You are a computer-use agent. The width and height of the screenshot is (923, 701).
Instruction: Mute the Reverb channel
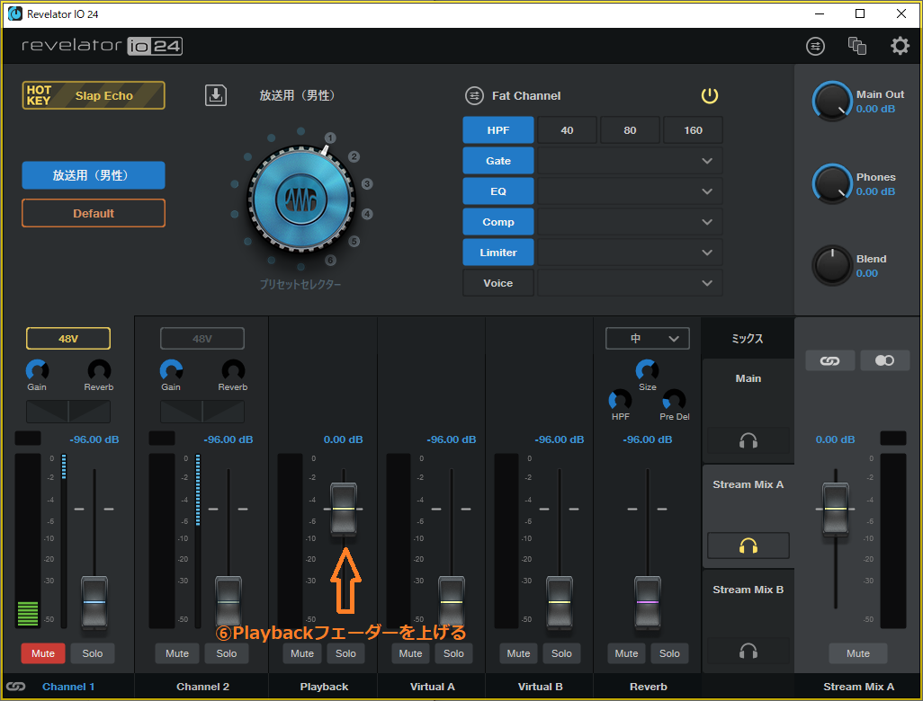(x=626, y=653)
